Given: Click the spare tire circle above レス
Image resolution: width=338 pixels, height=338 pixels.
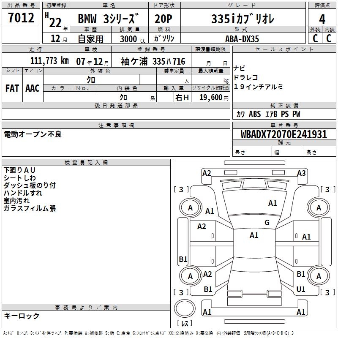Looking at the screenshot, I should [185, 309].
